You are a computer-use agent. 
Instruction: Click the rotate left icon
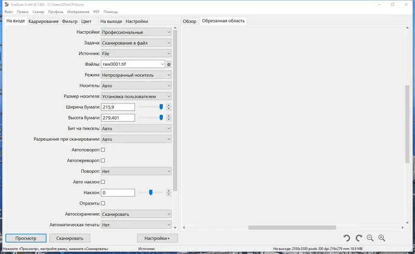[x=347, y=238]
